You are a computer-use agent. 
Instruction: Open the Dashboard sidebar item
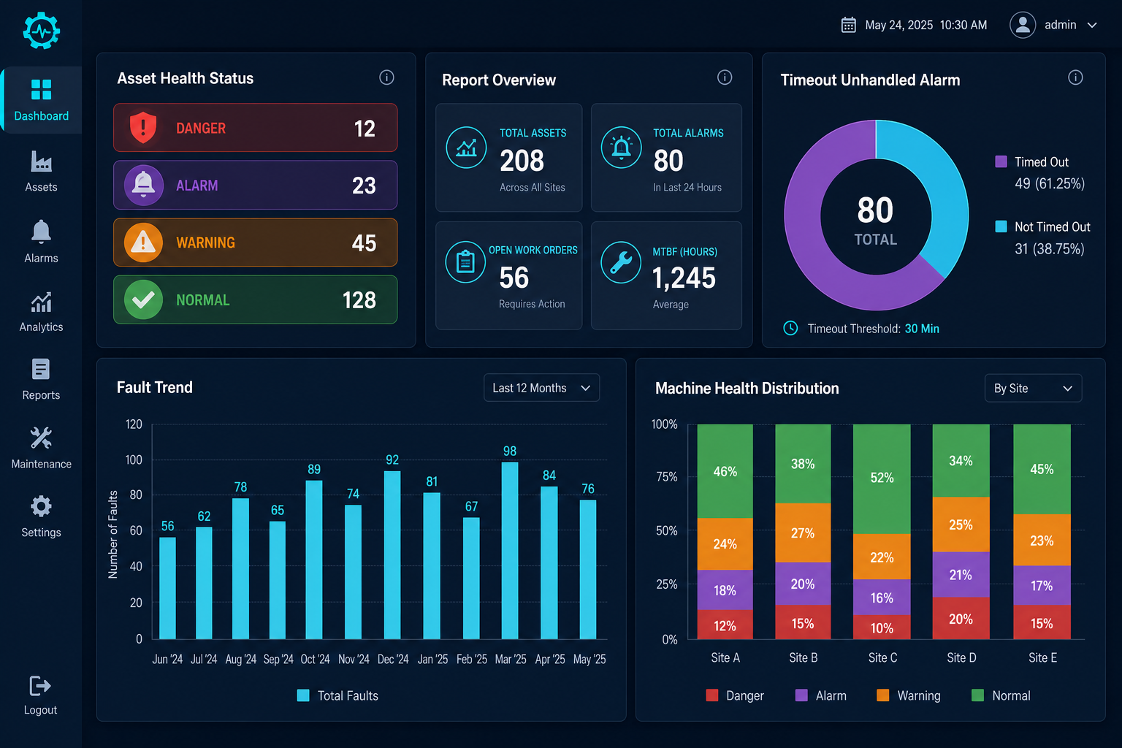coord(41,100)
